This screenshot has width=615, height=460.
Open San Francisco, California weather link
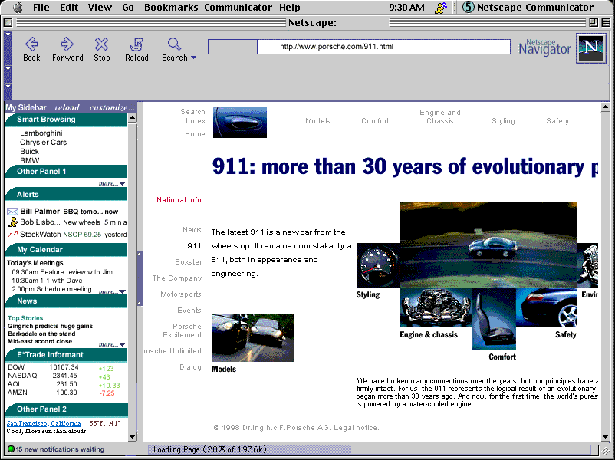coord(44,423)
